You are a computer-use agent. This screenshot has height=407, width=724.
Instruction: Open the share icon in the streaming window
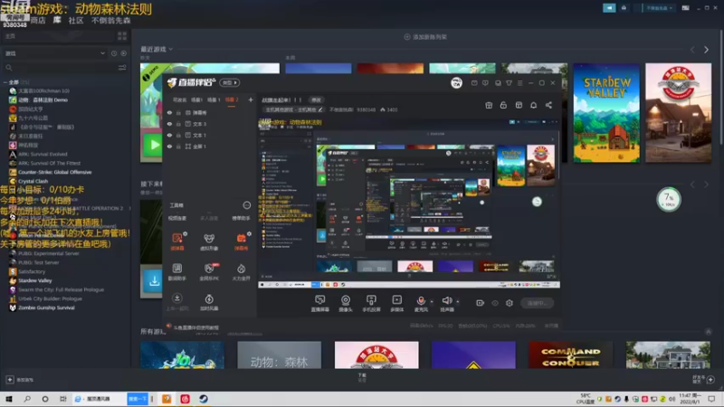548,105
